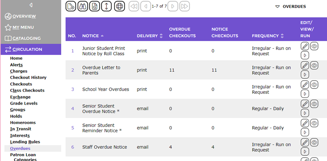Select the Circulation menu
Image resolution: width=327 pixels, height=161 pixels.
31,49
